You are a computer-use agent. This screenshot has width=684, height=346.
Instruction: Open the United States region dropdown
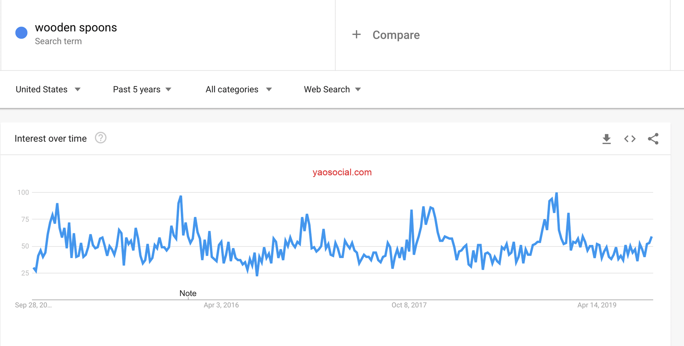click(48, 90)
